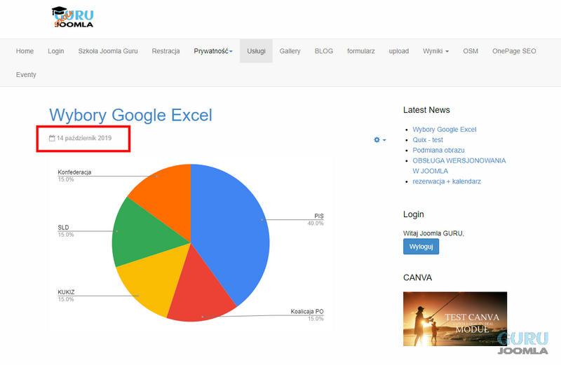This screenshot has height=365, width=561.
Task: Open OBSŁUGA WERSJONOWANIA W JOOMLA link
Action: [459, 166]
